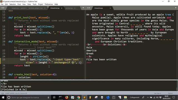
Task: Click 'Greek' in the right pane output
Action: coord(90,53)
